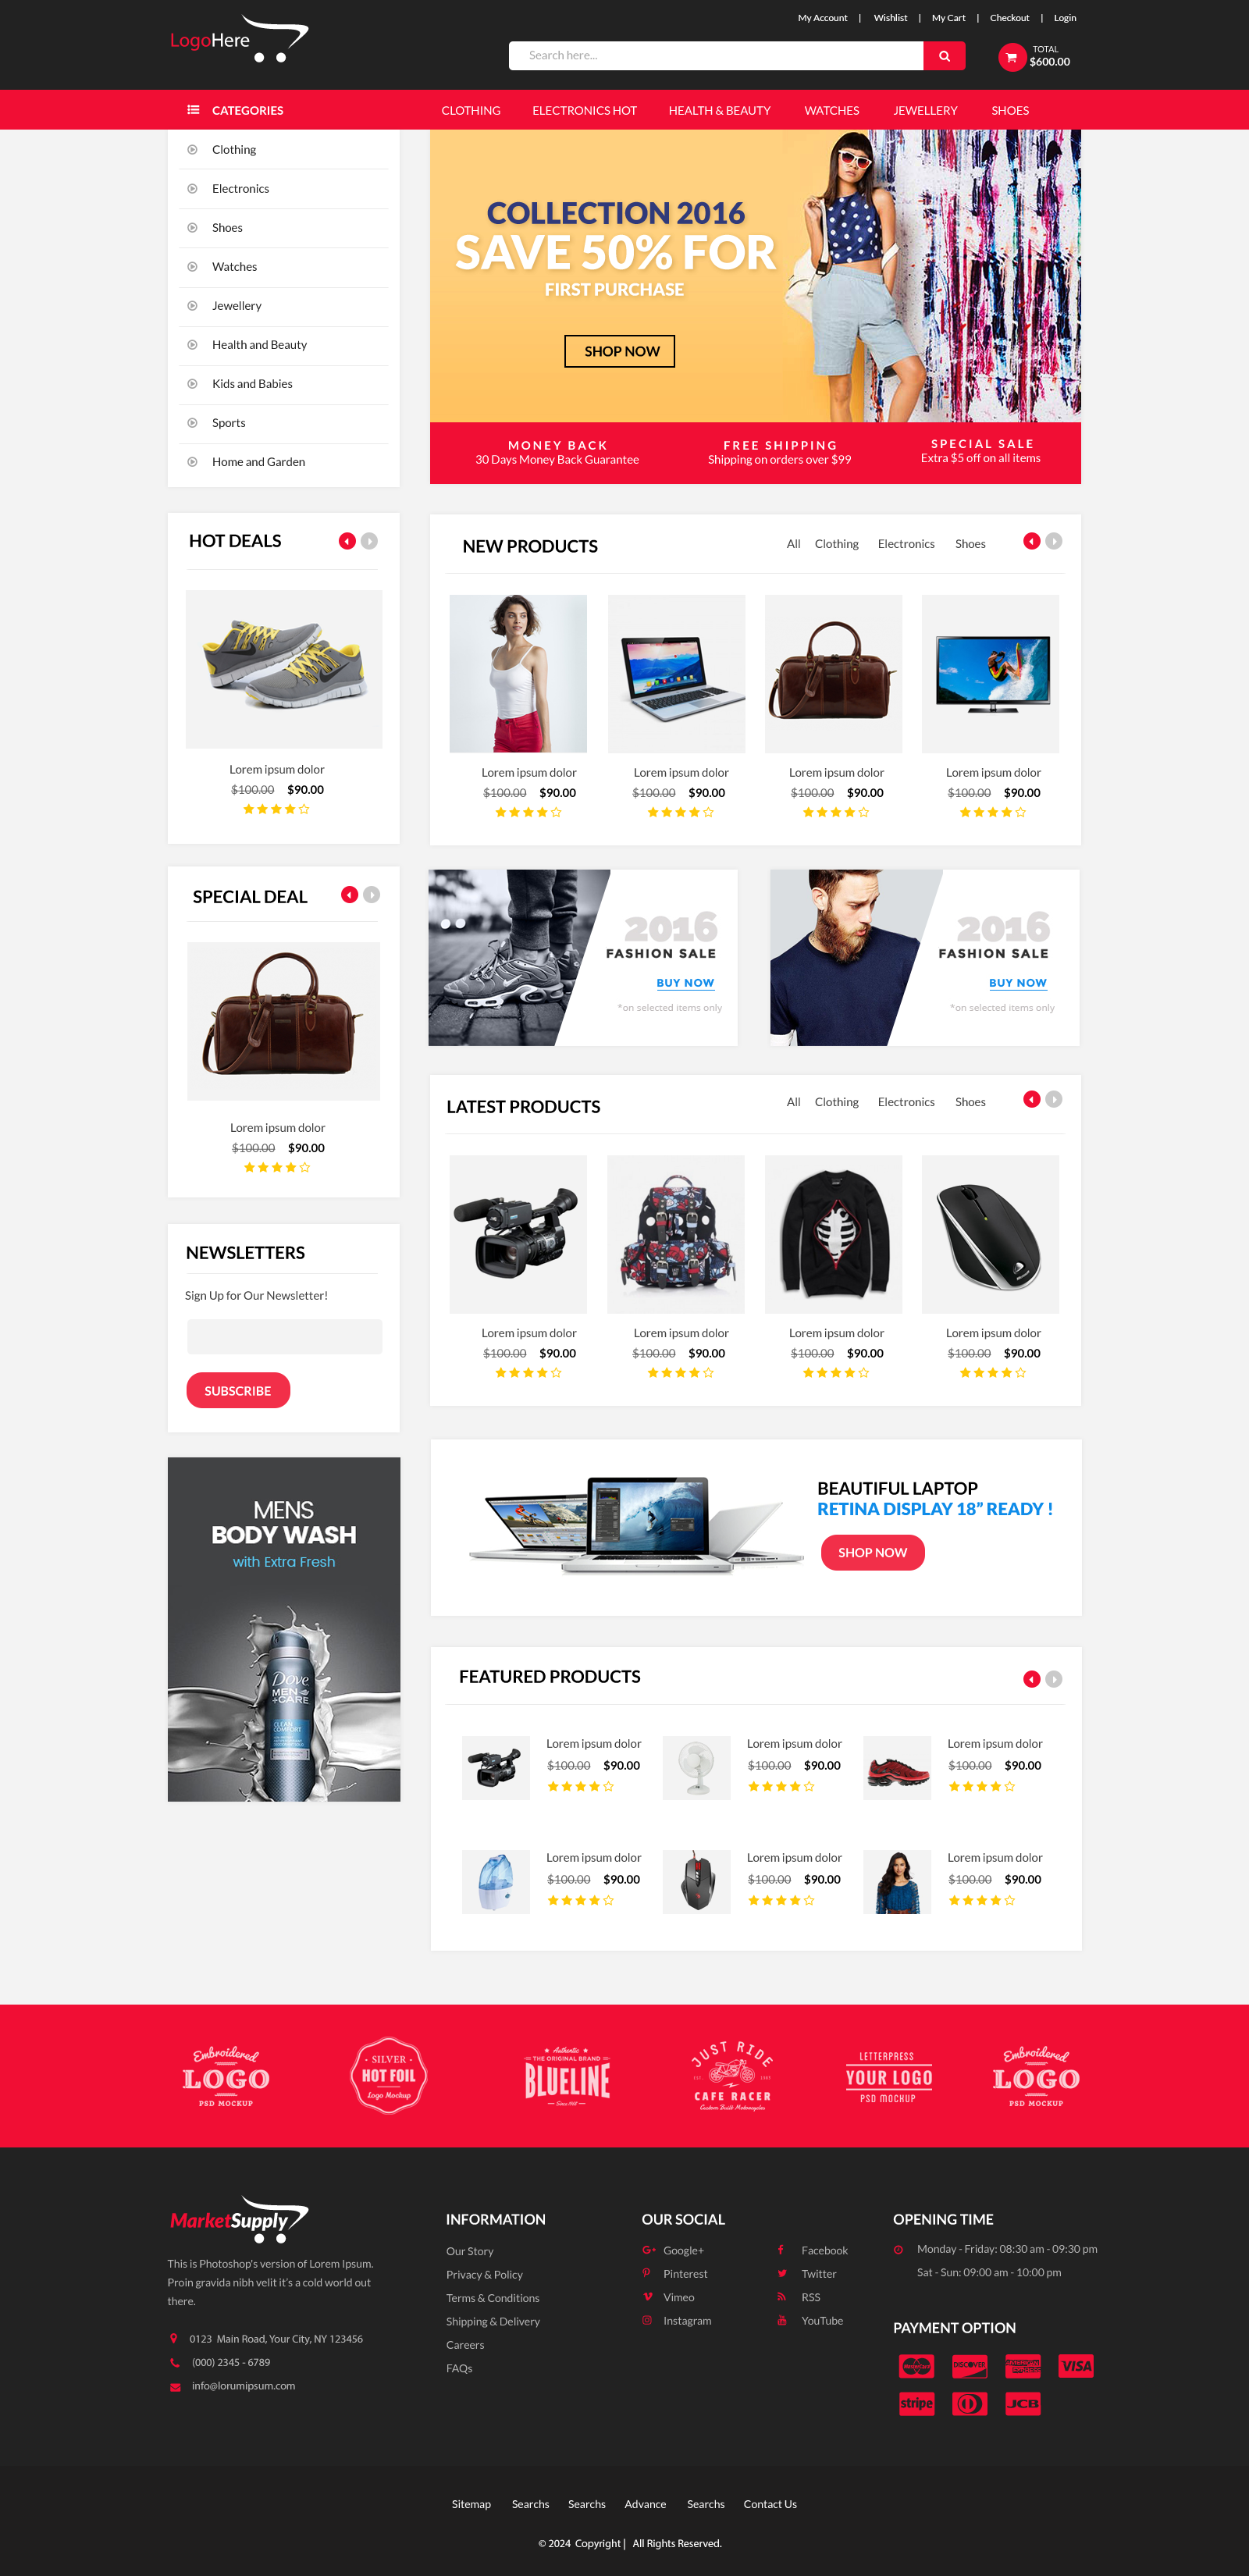Viewport: 1249px width, 2576px height.
Task: Click the red search magnifier button
Action: [943, 56]
